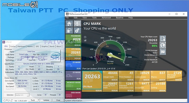Image resolution: width=189 pixels, height=103 pixels.
Task: Switch to the Caches tab in CPU-Z
Action: (13, 46)
